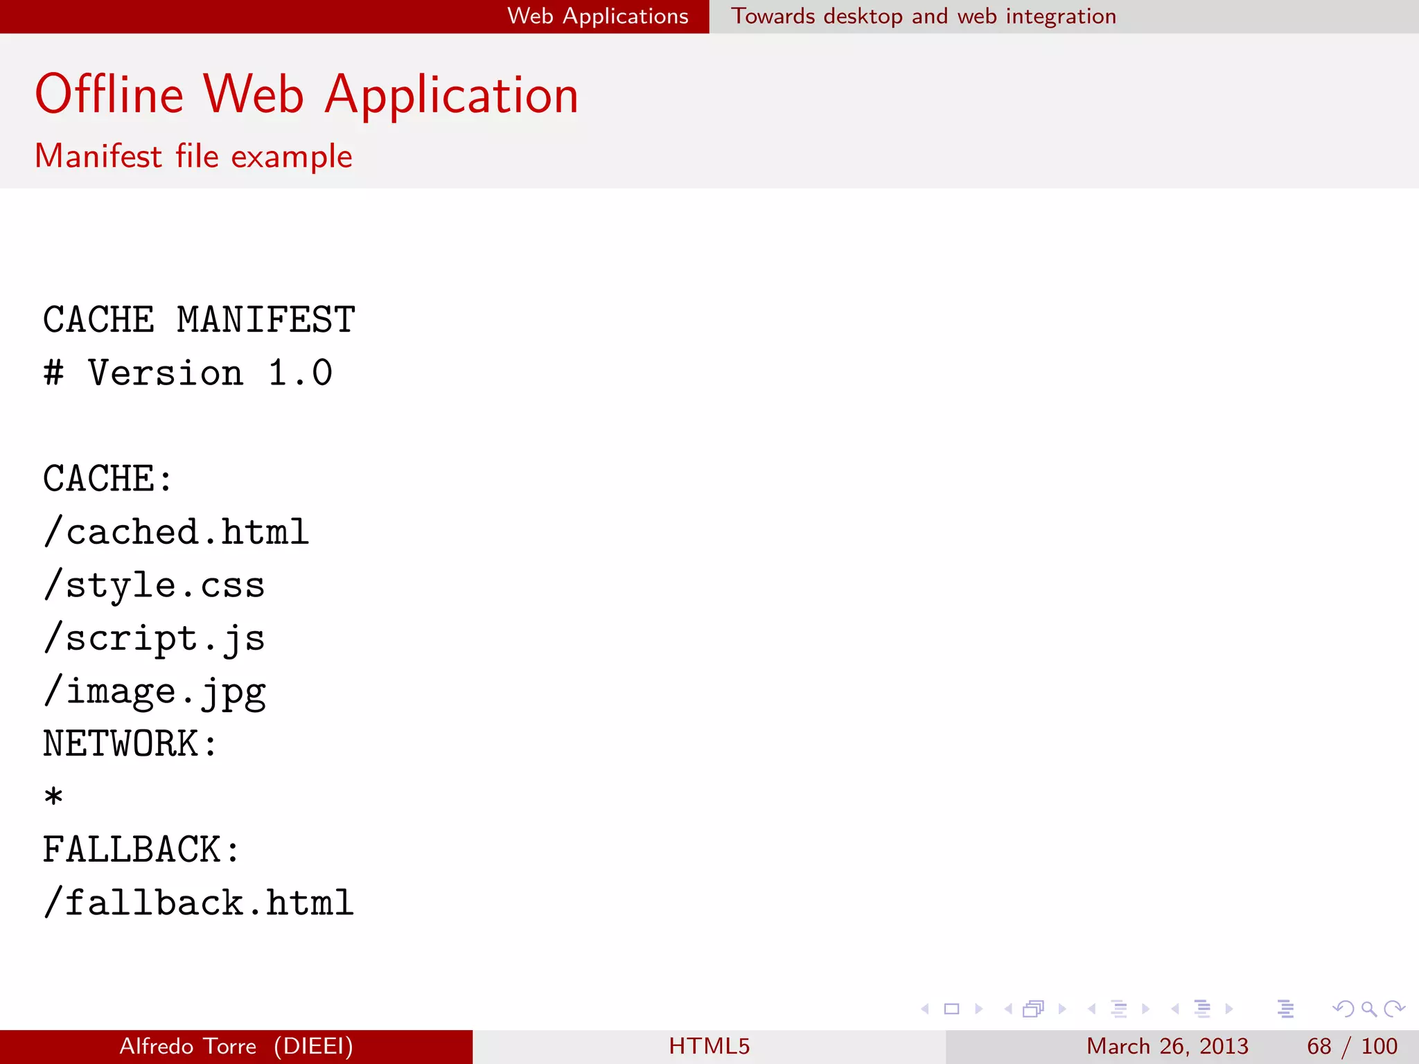
Task: Click the date March 26, 2013
Action: click(1167, 1046)
